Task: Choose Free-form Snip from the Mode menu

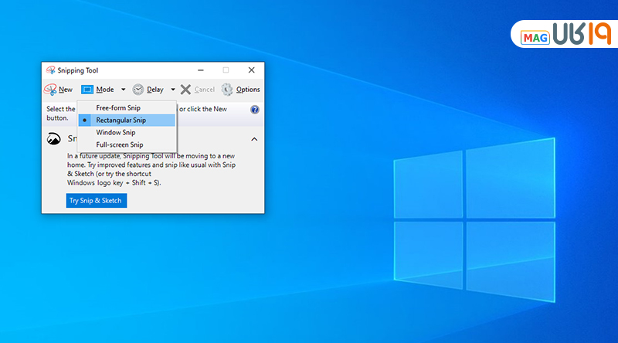Action: pos(117,108)
